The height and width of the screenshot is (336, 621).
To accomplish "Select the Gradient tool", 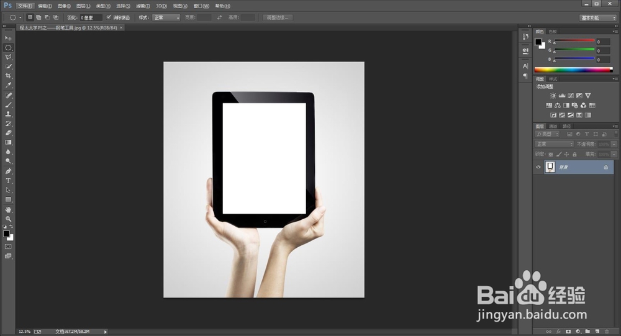I will pos(8,142).
